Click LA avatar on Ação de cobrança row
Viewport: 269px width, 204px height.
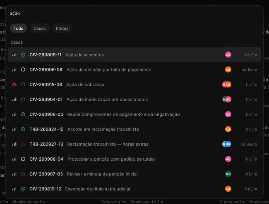coord(228,85)
